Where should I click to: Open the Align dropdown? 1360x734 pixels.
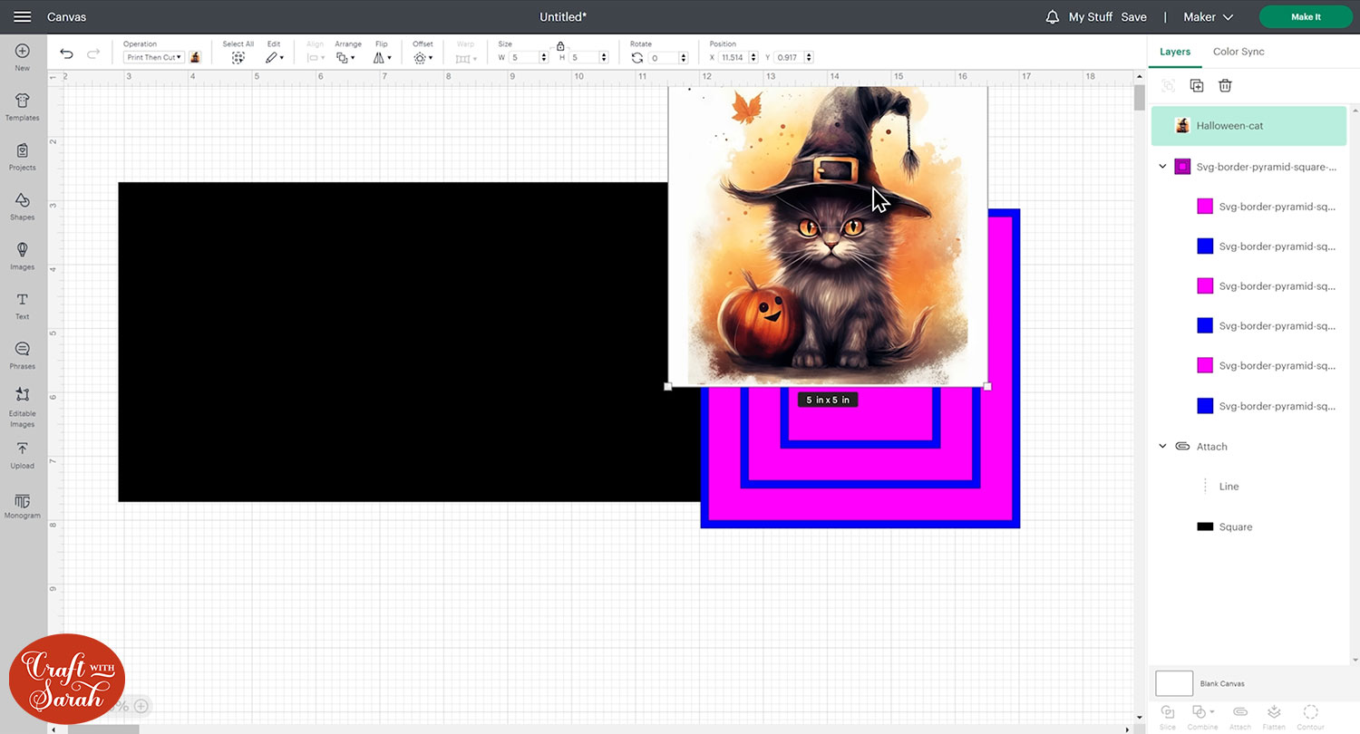click(x=315, y=57)
